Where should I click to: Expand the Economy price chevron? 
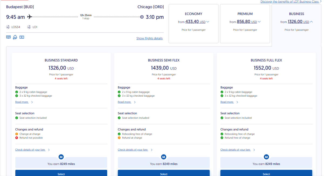(x=208, y=22)
